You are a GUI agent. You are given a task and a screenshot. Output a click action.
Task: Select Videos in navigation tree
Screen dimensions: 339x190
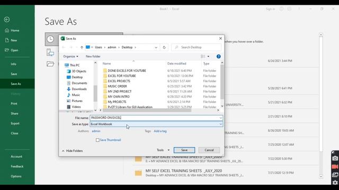pos(74,107)
